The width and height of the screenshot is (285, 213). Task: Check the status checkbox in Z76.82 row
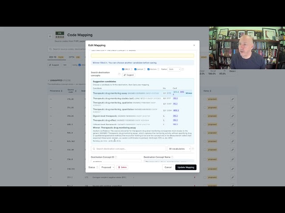[205, 99]
